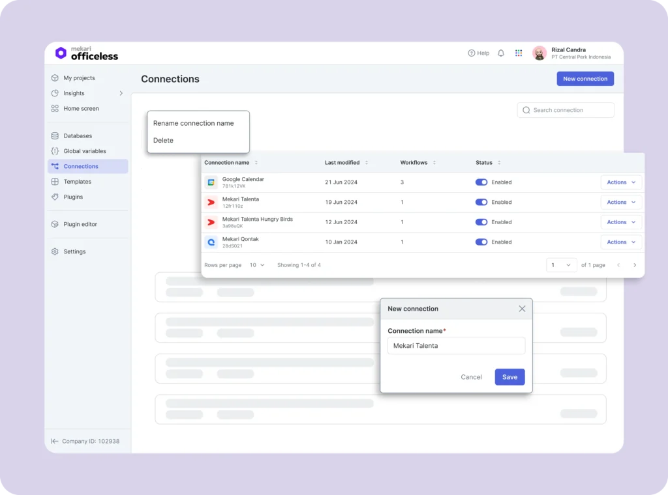Viewport: 668px width, 495px height.
Task: Toggle Mekari Talenta 19 Jun status
Action: 481,202
